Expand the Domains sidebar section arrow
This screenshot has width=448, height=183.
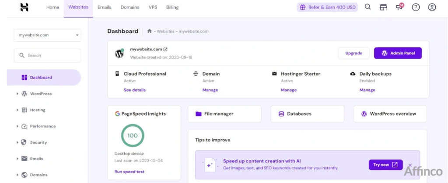coord(17,175)
